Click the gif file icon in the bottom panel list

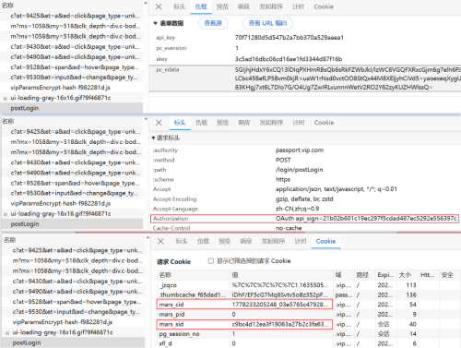coord(7,333)
